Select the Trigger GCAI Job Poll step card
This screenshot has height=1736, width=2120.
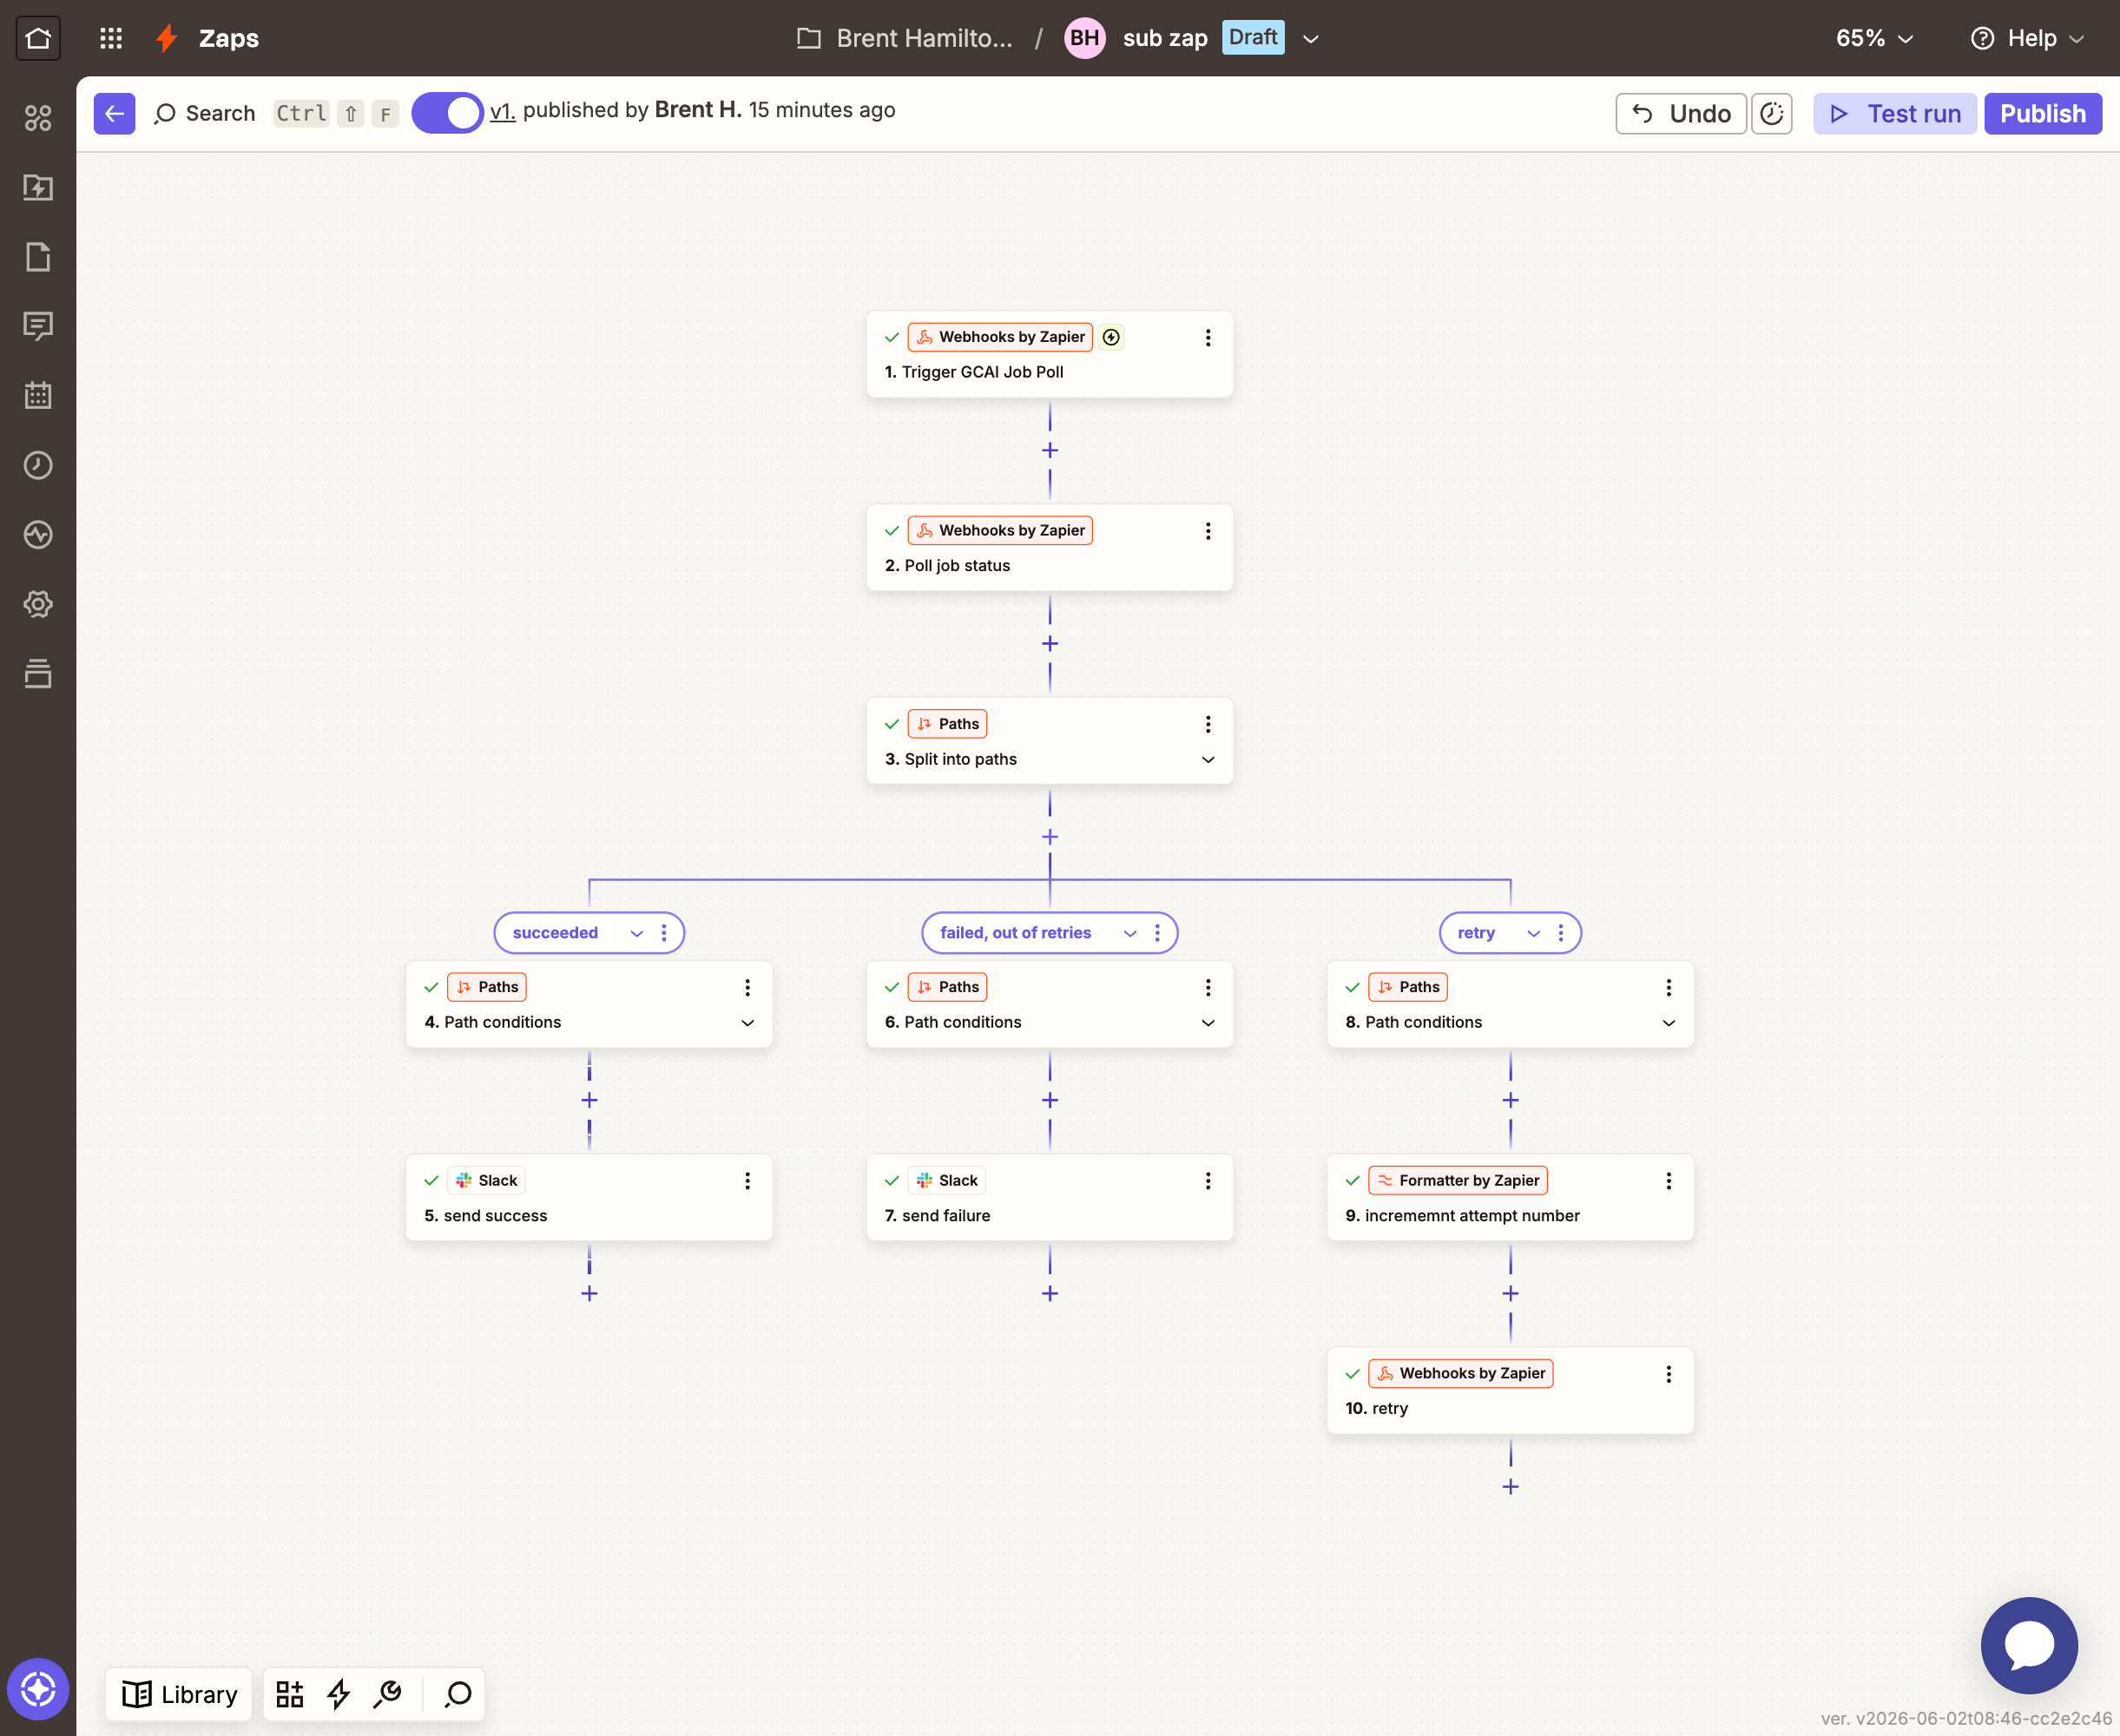(1050, 355)
